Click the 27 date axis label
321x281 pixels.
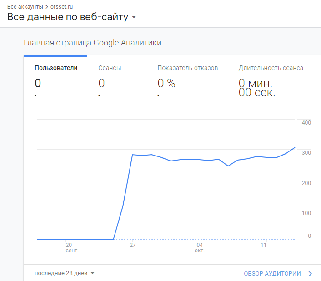click(x=133, y=245)
